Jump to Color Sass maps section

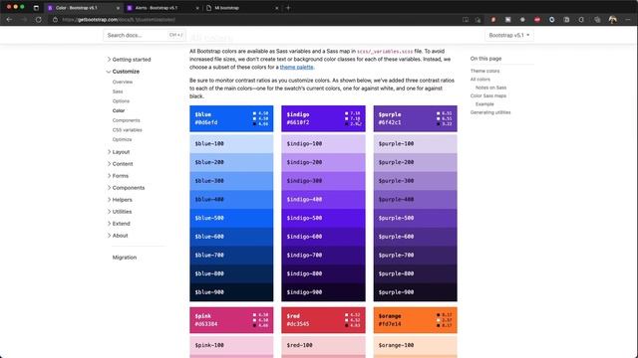[x=488, y=95]
